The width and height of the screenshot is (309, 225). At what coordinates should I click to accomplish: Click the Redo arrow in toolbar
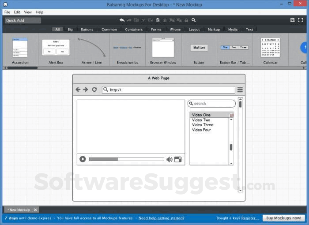click(x=129, y=20)
